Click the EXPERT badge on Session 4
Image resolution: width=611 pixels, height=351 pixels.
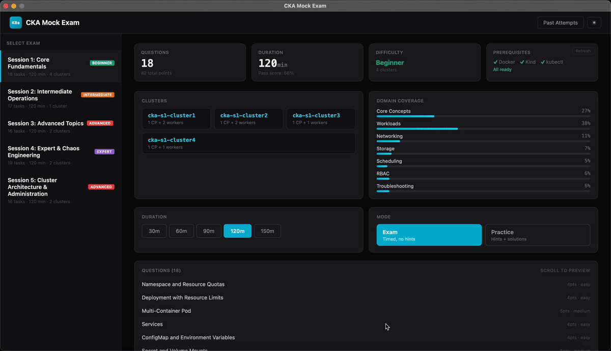tap(104, 152)
